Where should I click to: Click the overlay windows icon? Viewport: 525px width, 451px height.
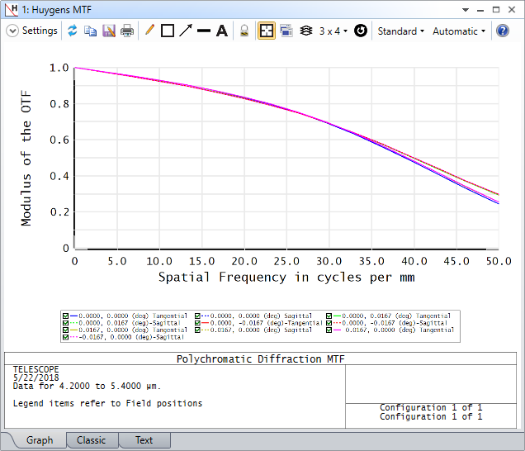(286, 31)
